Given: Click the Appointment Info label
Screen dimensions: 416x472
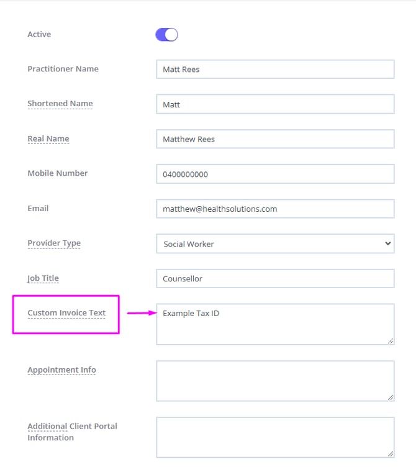Looking at the screenshot, I should click(61, 370).
